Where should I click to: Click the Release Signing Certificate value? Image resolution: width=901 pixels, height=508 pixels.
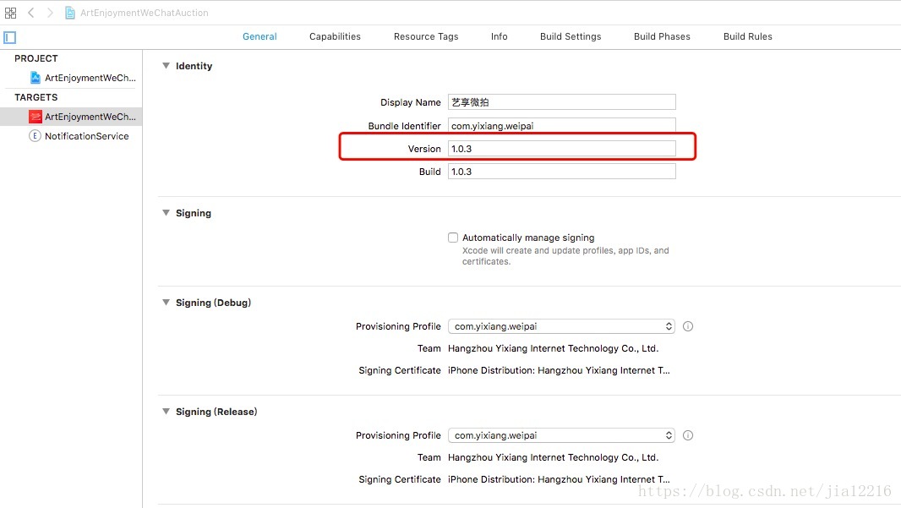[x=559, y=479]
